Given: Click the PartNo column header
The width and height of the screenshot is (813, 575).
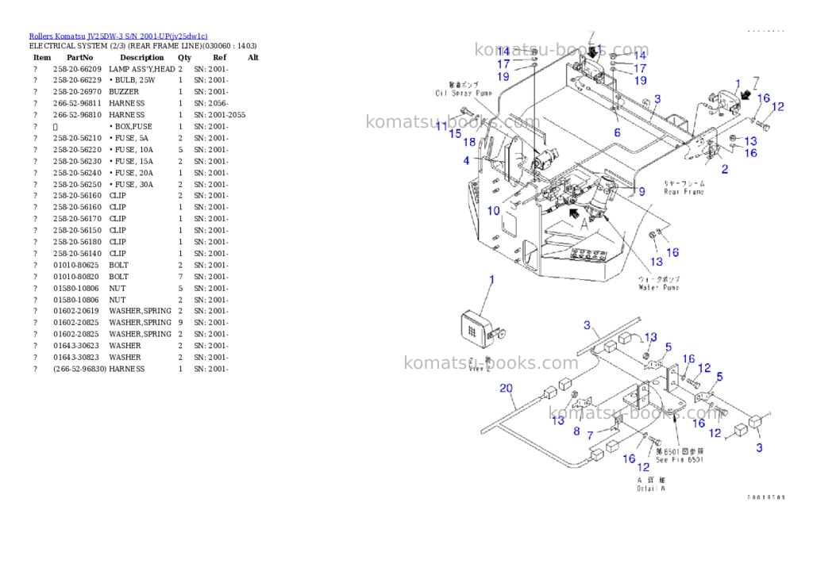Looking at the screenshot, I should pyautogui.click(x=80, y=57).
